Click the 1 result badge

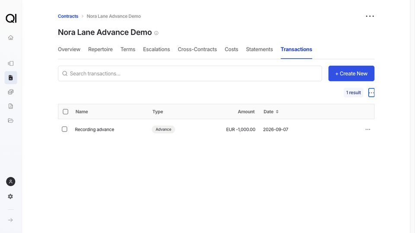coord(353,93)
